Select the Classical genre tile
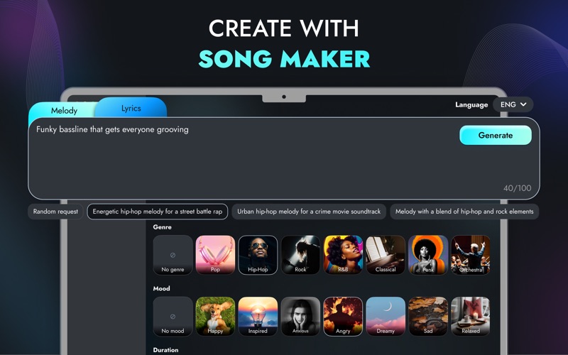This screenshot has width=568, height=355. pyautogui.click(x=386, y=255)
